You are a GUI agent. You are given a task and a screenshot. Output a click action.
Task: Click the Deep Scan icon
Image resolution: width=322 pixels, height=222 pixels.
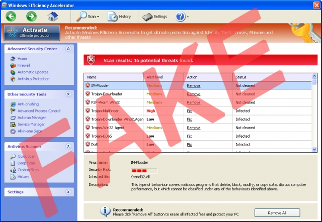click(x=13, y=163)
